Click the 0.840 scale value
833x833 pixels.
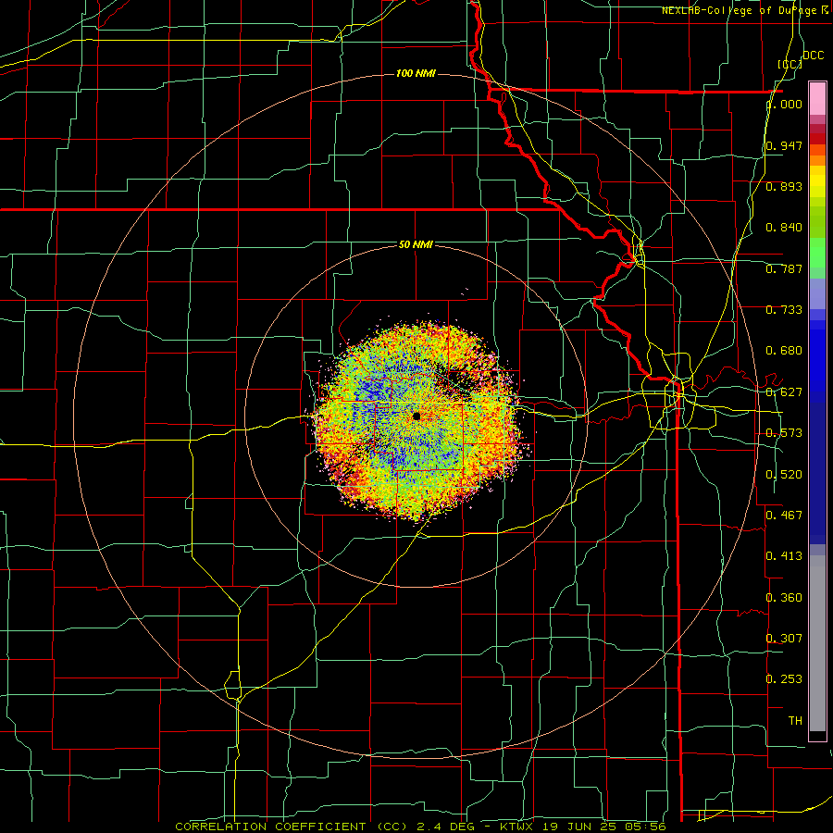click(x=784, y=228)
